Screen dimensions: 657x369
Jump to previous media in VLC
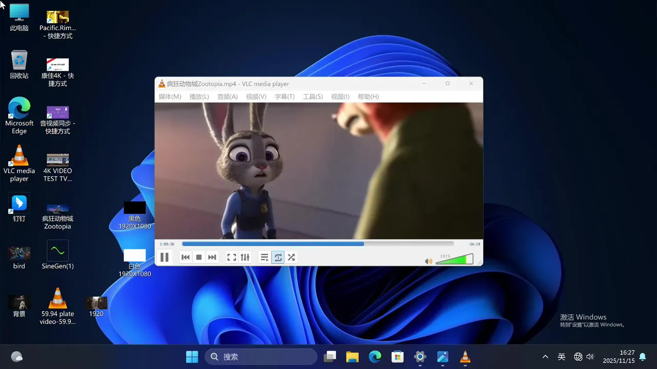click(186, 257)
